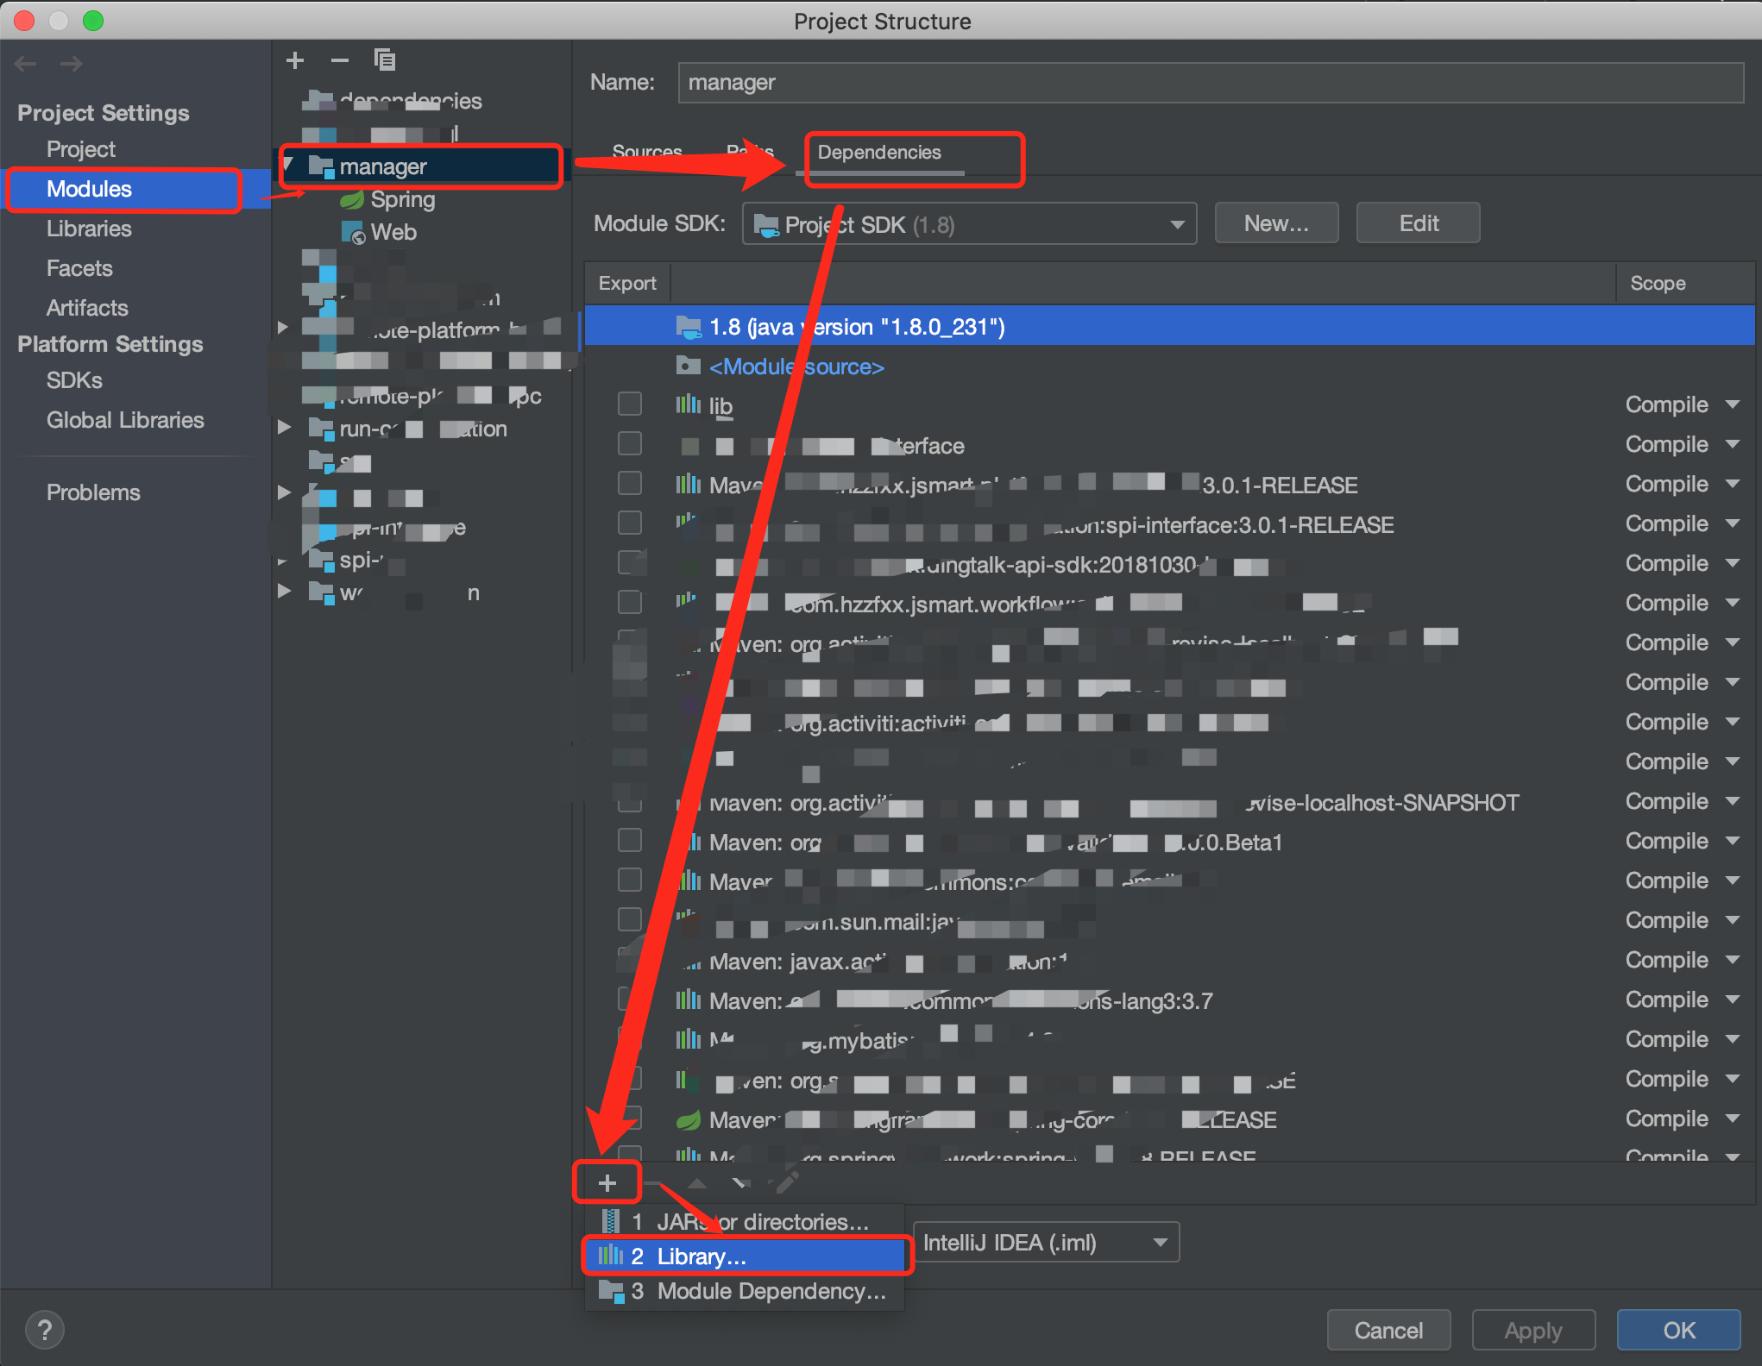Click the help question mark icon
Image resolution: width=1762 pixels, height=1366 pixels.
[45, 1330]
